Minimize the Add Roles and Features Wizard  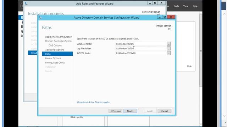[x=150, y=3]
